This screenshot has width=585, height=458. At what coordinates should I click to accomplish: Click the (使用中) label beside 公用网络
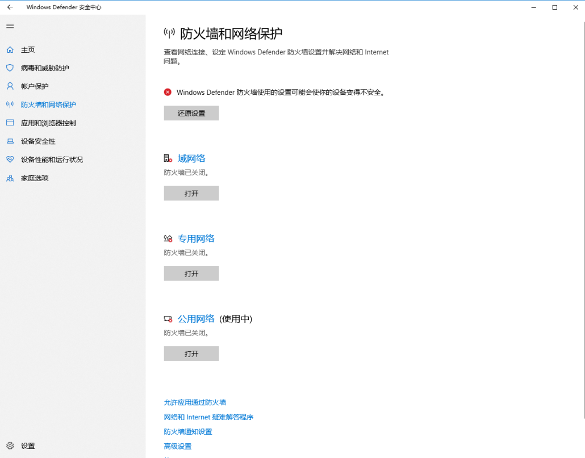(x=236, y=319)
